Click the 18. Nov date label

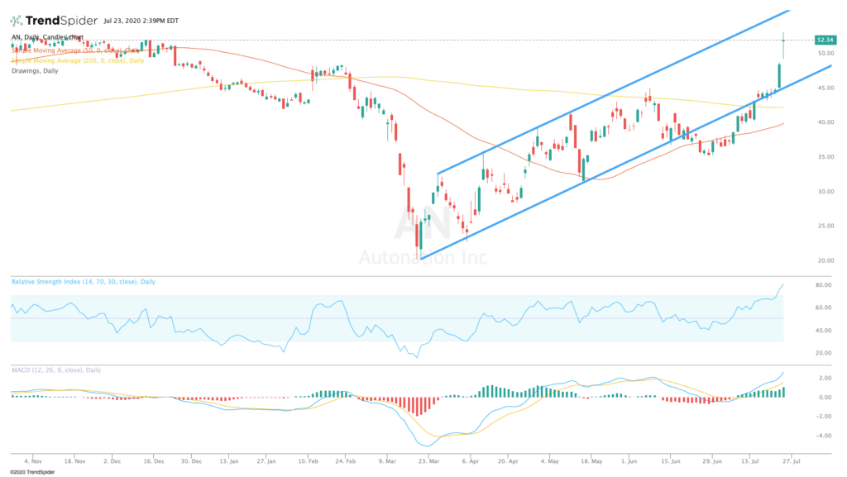point(75,461)
